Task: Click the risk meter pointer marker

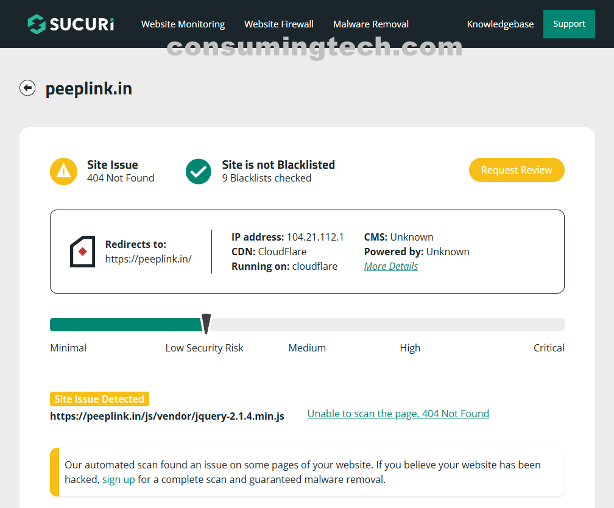Action: tap(206, 324)
